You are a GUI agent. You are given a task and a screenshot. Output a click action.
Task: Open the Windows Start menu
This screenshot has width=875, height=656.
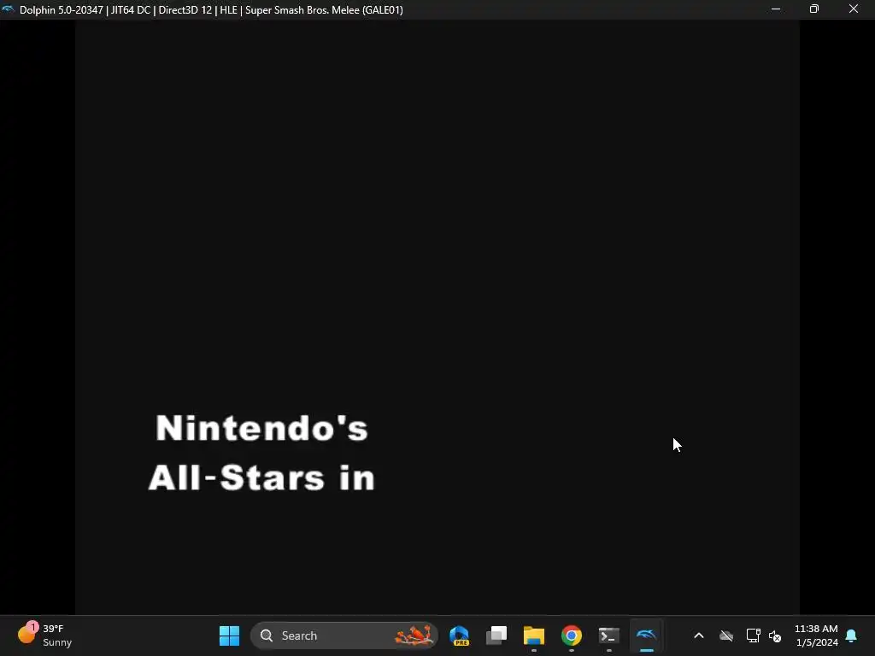click(229, 635)
